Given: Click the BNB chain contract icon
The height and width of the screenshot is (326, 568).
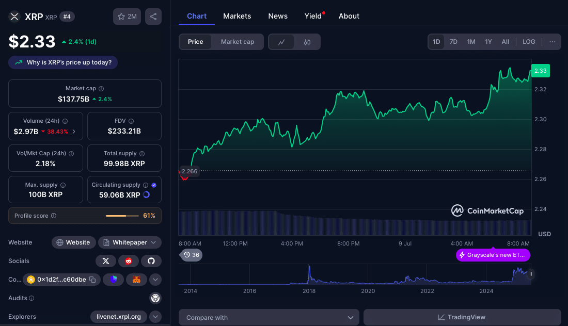Looking at the screenshot, I should tap(31, 280).
